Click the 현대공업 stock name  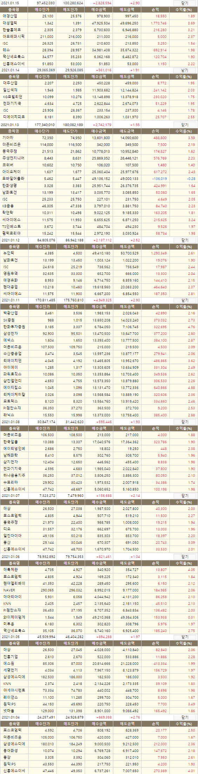pyautogui.click(x=9, y=287)
